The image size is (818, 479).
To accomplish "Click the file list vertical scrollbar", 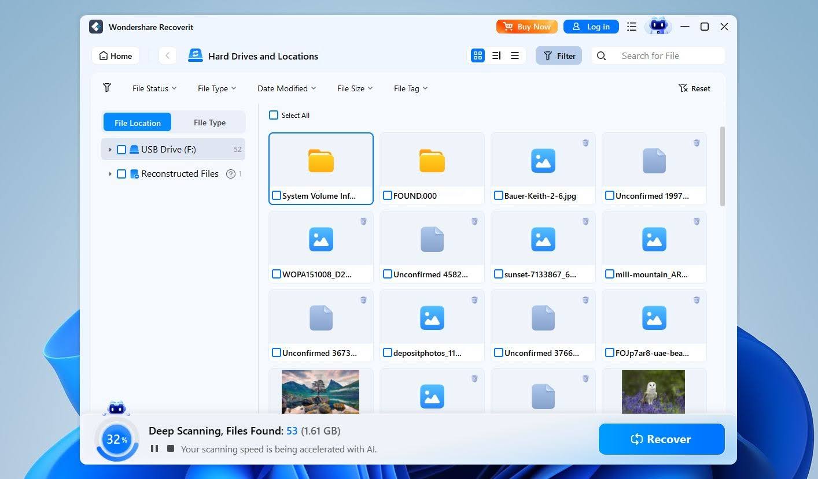I will pyautogui.click(x=723, y=166).
